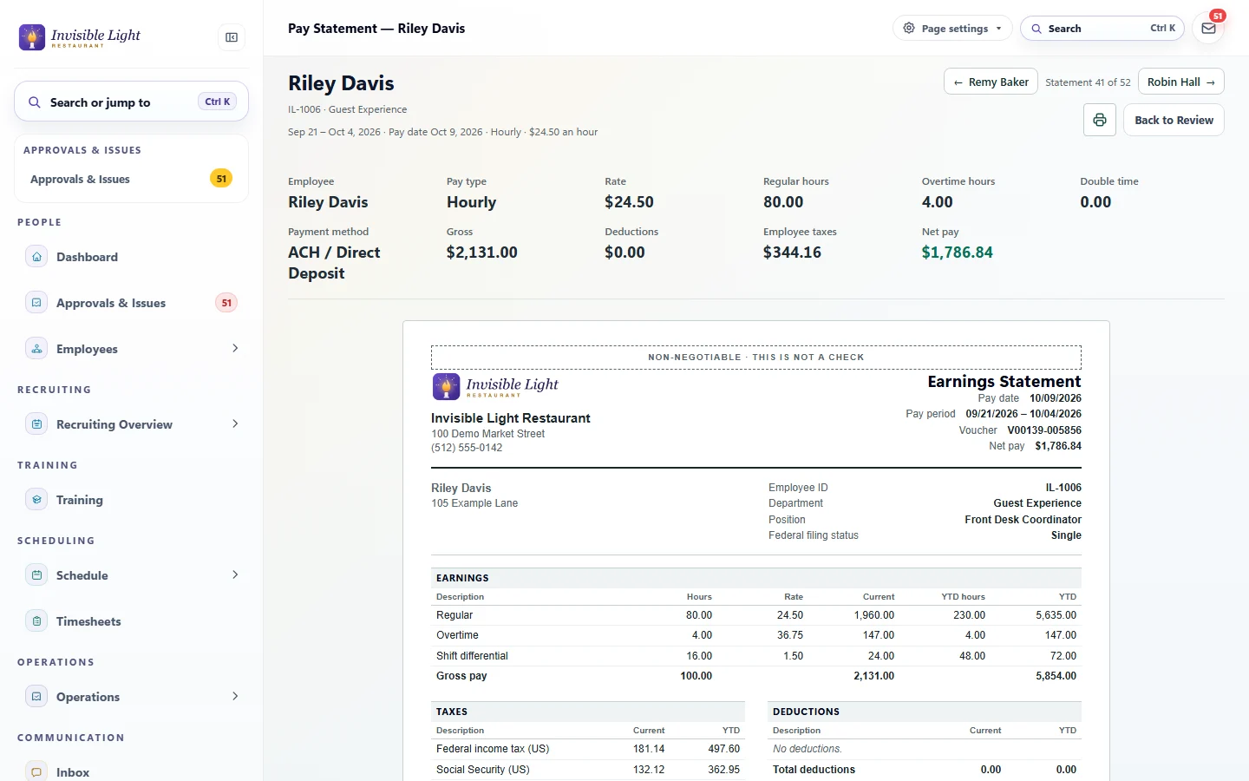Image resolution: width=1249 pixels, height=781 pixels.
Task: Go to previous statement Remy Baker
Action: tap(991, 82)
